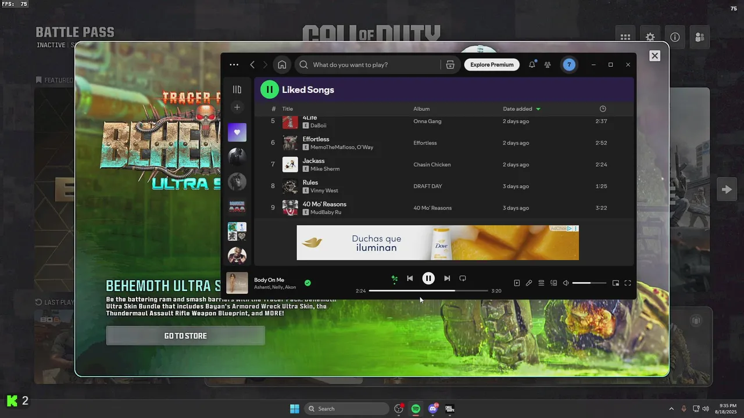Pause playback in the player bar

[428, 279]
